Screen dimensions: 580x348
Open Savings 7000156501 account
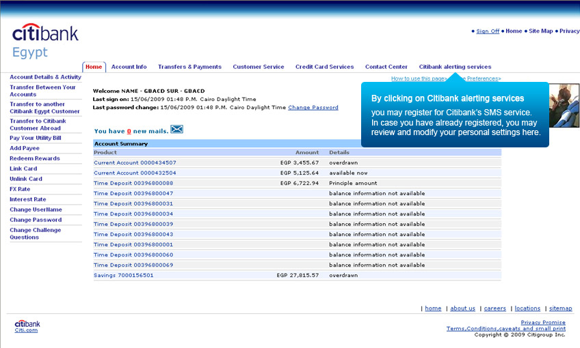click(123, 275)
